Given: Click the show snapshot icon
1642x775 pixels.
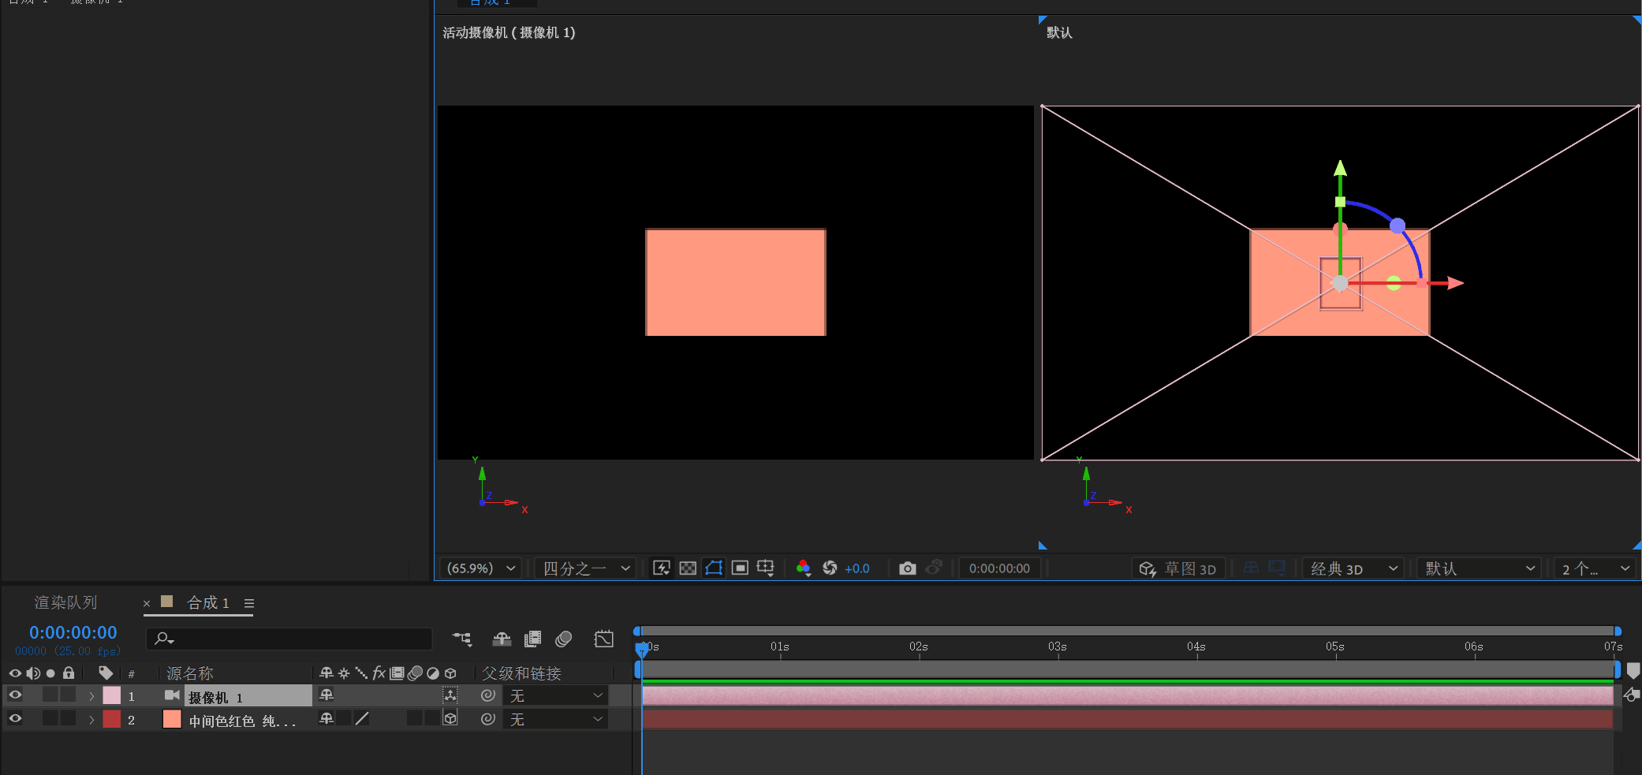Looking at the screenshot, I should (x=934, y=567).
